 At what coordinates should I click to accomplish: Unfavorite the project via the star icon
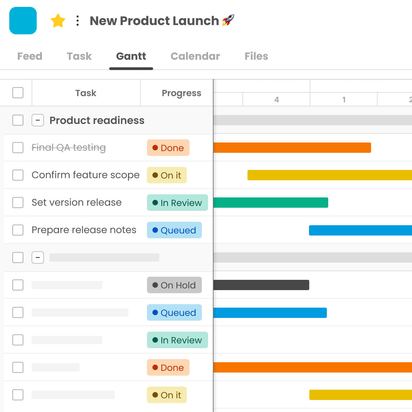coord(58,21)
